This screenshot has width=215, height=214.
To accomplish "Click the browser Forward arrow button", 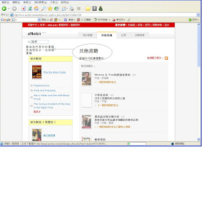I will pyautogui.click(x=14, y=9).
